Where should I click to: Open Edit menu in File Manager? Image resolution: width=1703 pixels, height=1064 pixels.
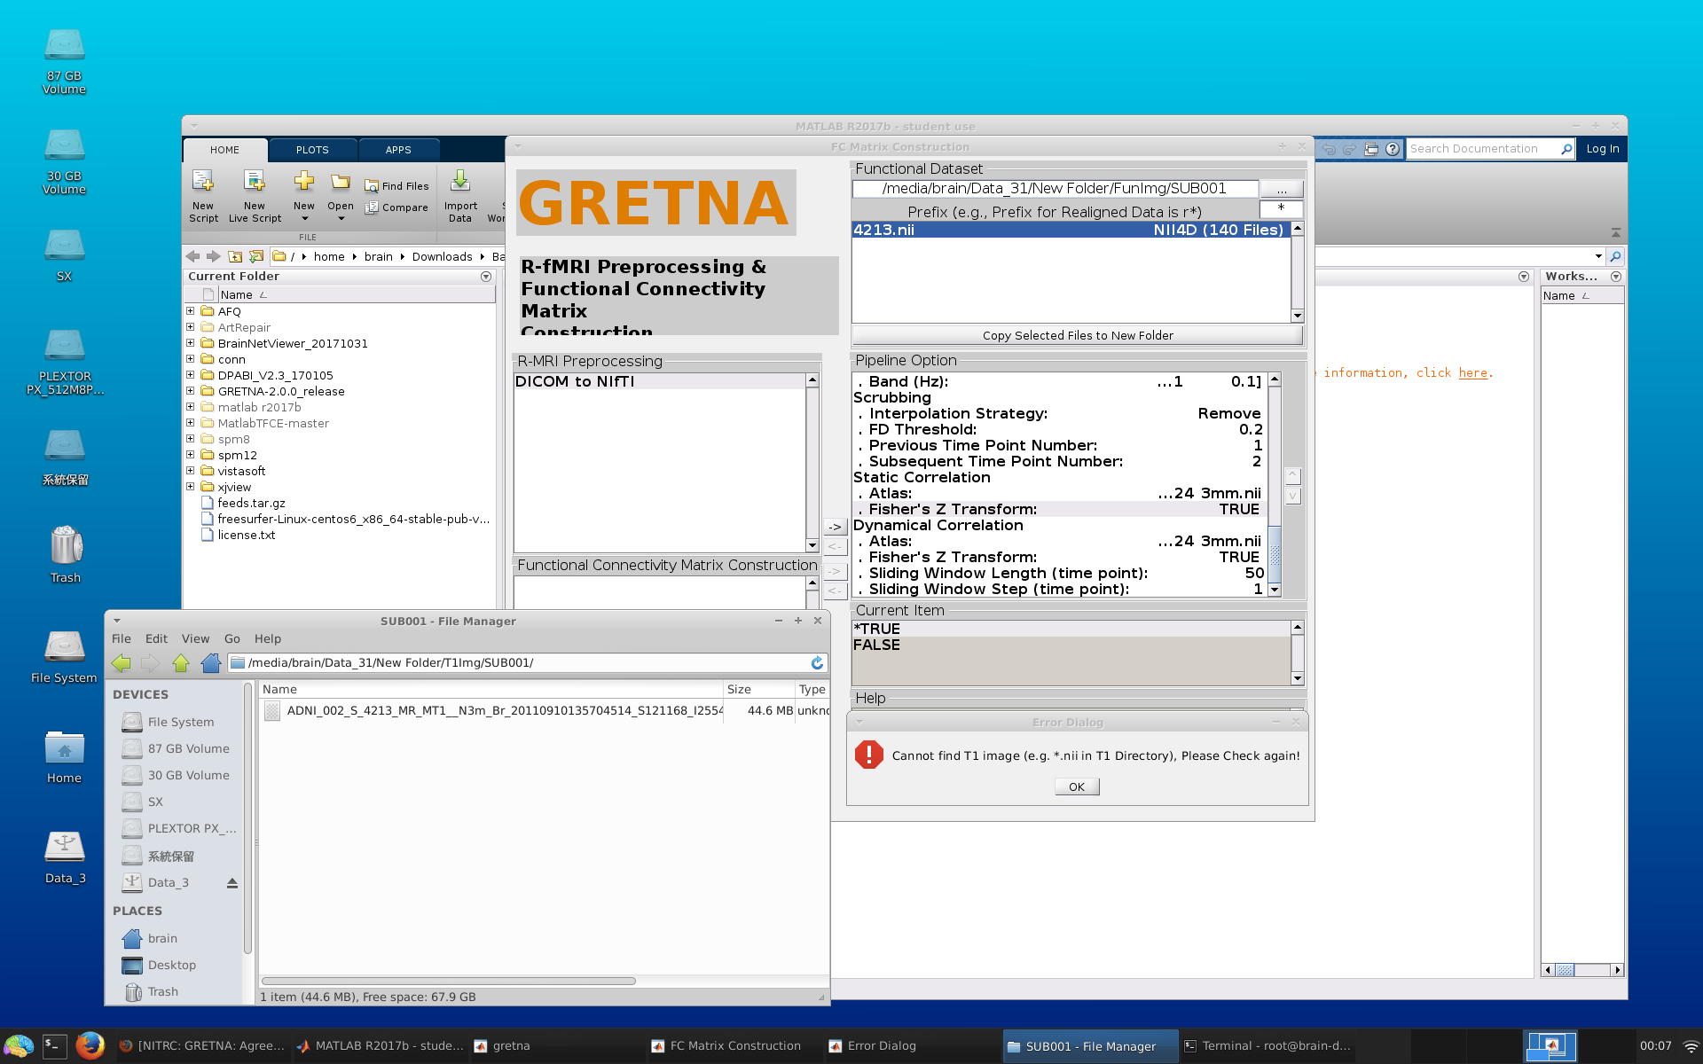click(156, 638)
